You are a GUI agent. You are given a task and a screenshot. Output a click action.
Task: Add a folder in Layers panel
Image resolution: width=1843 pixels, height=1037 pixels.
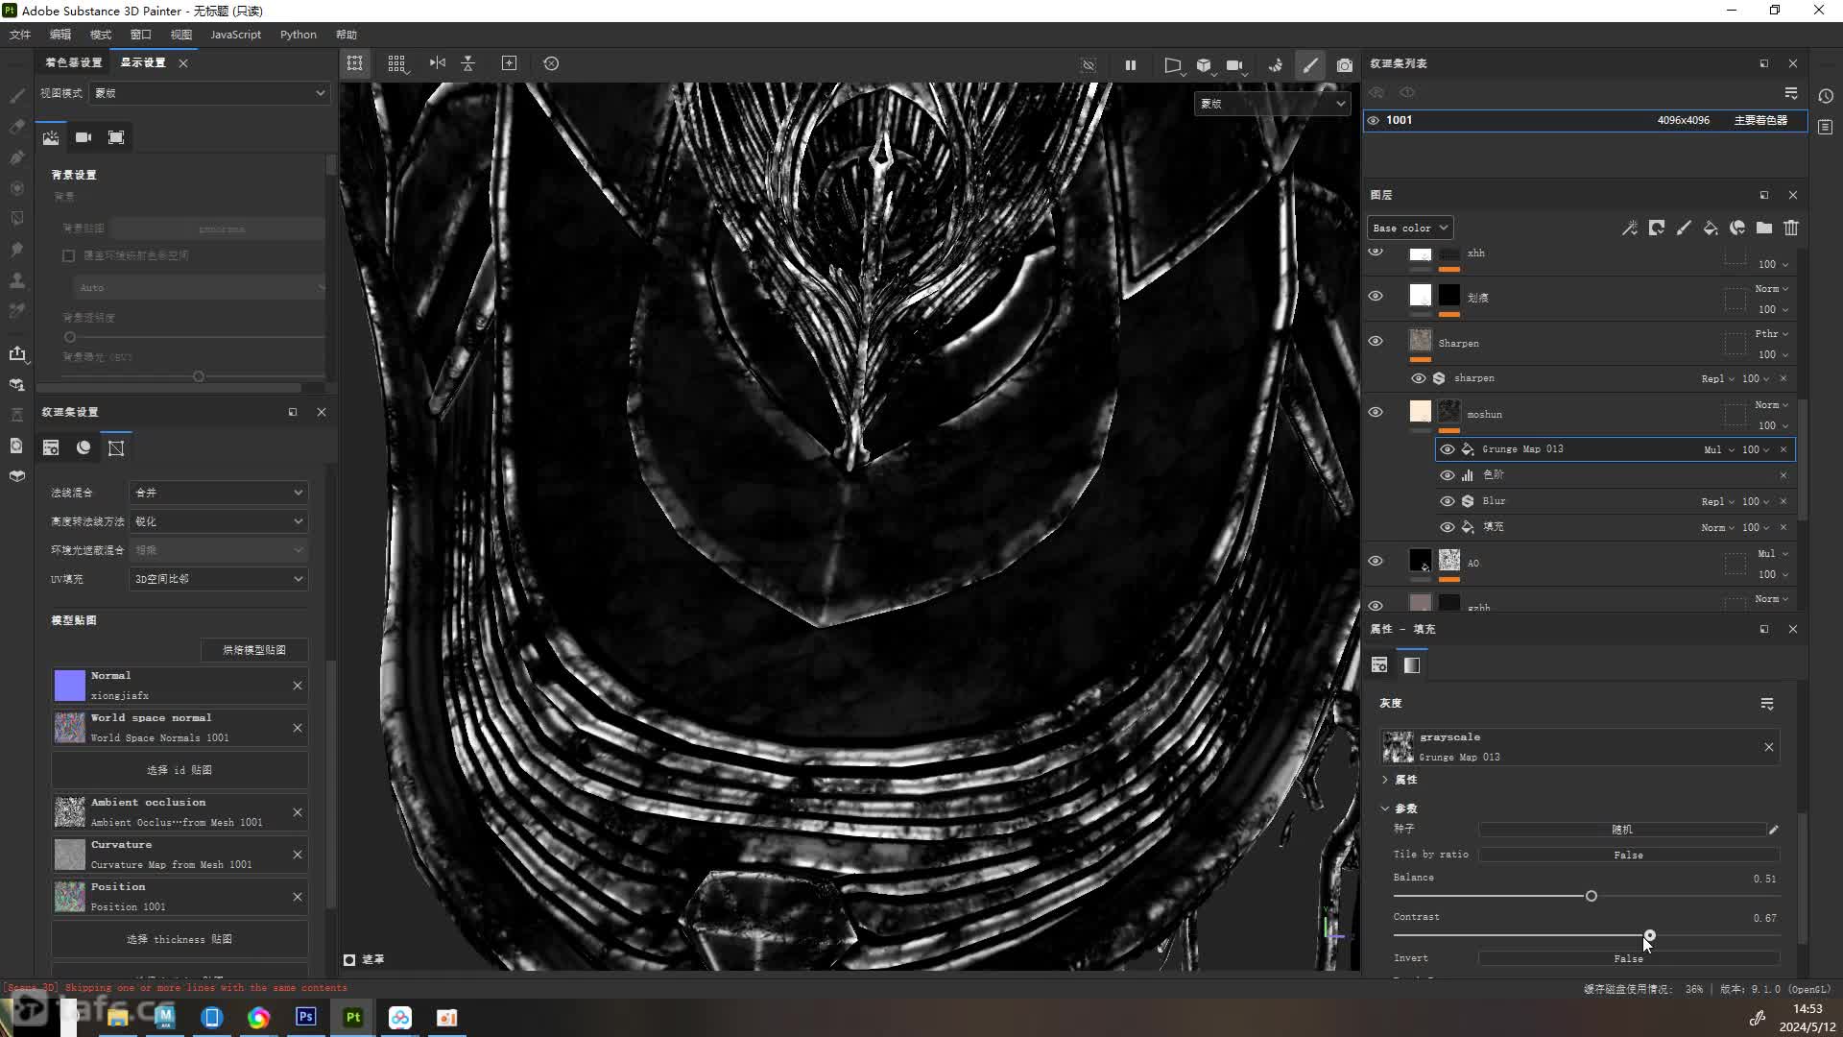tap(1764, 228)
